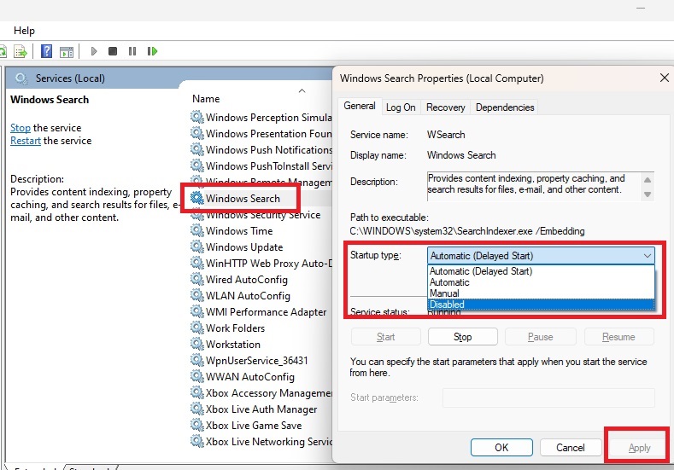
Task: Click the Pause button in Properties dialog
Action: coord(541,337)
